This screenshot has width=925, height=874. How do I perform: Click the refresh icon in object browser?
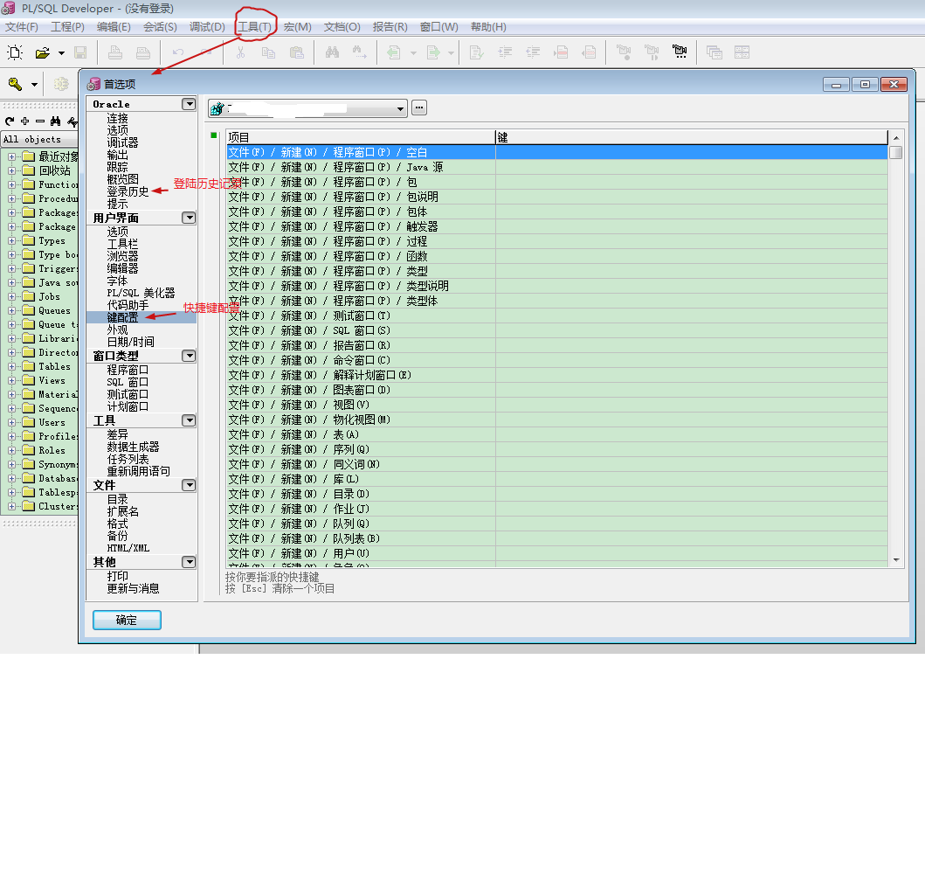coord(10,121)
